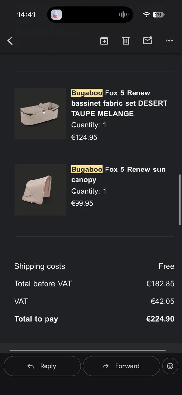
Task: Select the Fox 5 Renew bassinet title
Action: click(119, 103)
